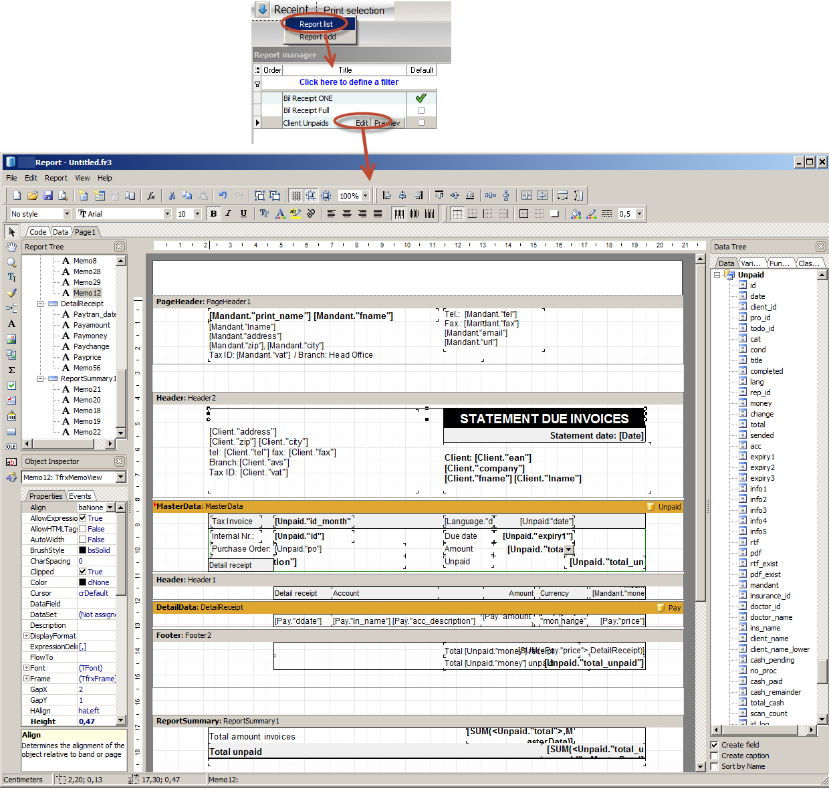Screen dimensions: 829x789
Task: Switch to the Code tab
Action: [37, 232]
